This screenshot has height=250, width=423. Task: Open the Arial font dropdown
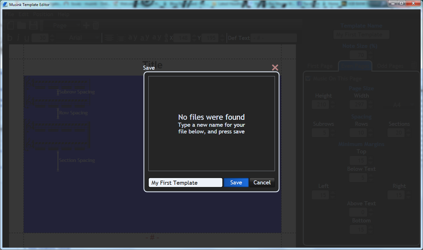tap(83, 38)
